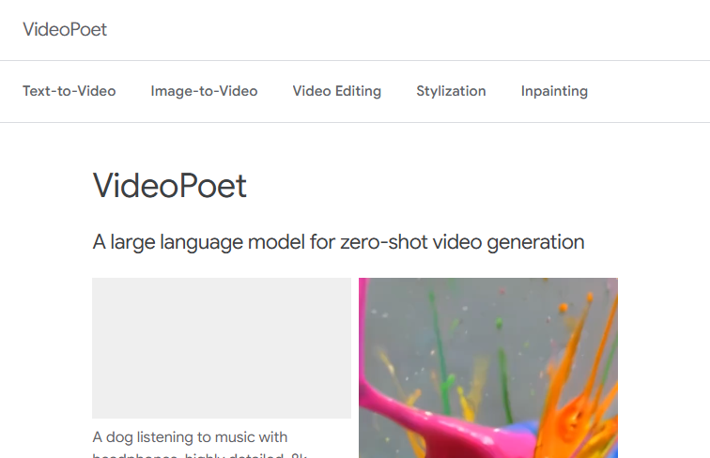Open the Image-to-Video tab
Screen dimensions: 710x458
coord(204,91)
